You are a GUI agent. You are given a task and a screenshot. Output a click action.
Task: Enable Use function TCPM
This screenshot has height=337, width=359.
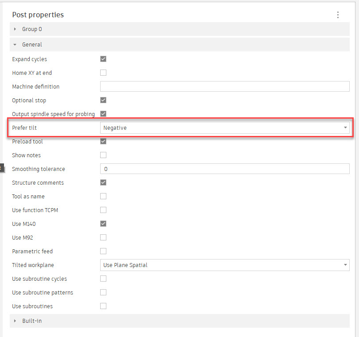coord(103,210)
